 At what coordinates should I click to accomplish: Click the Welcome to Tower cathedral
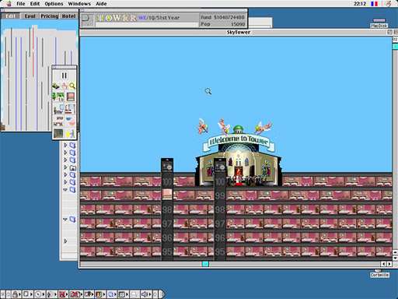tap(239, 156)
